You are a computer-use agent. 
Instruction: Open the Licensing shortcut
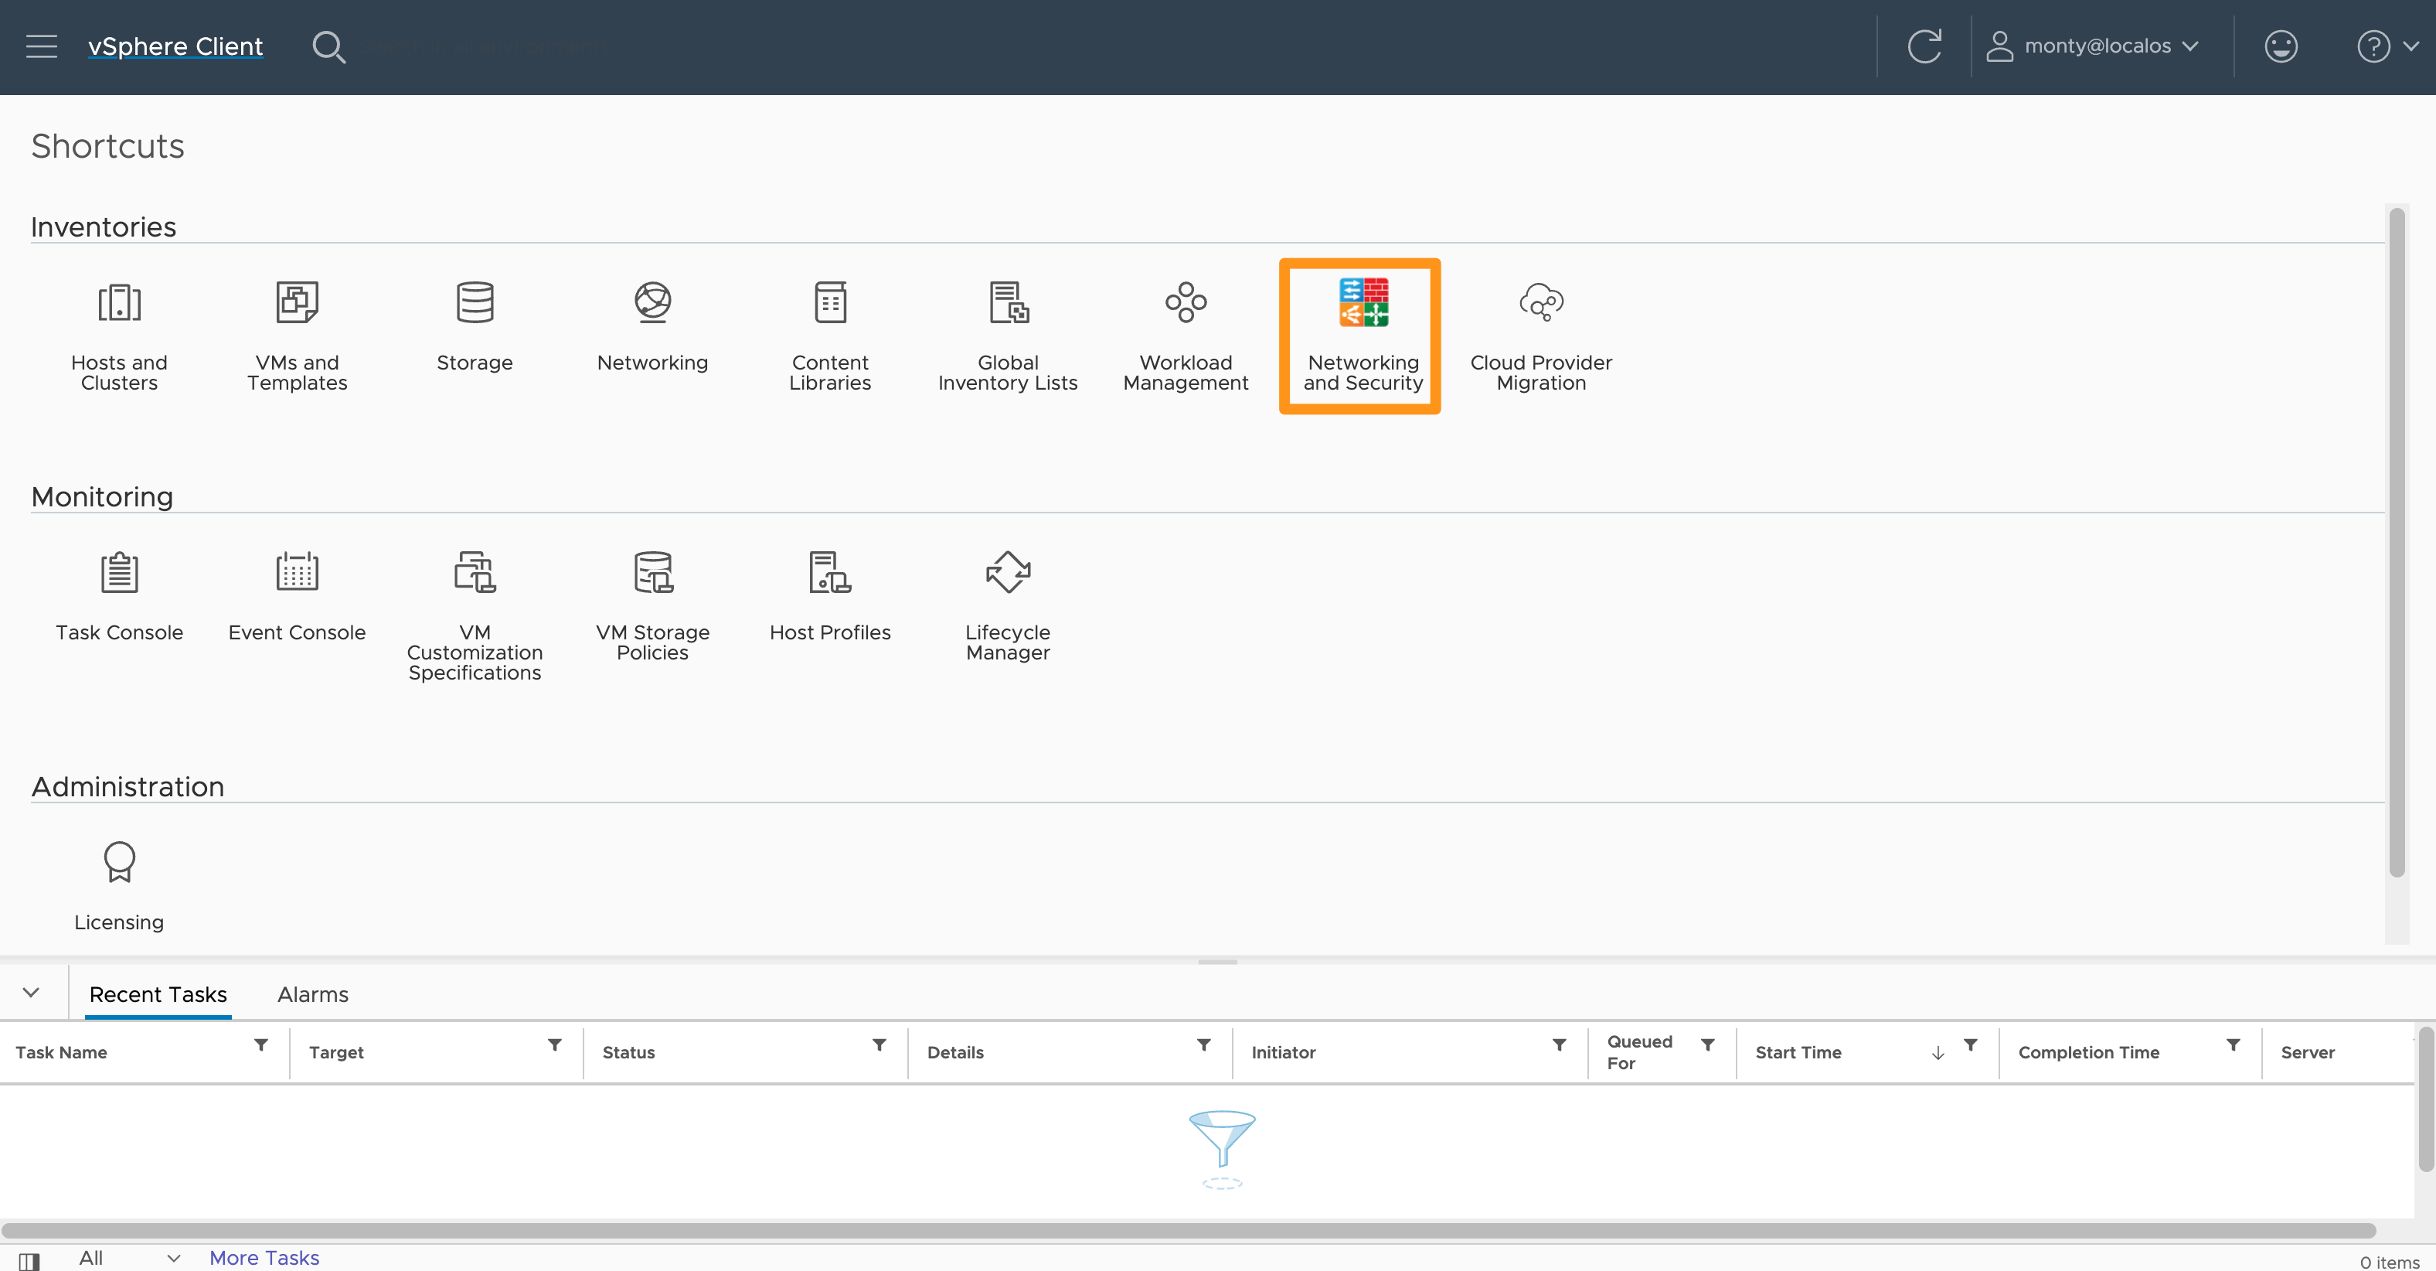(119, 887)
